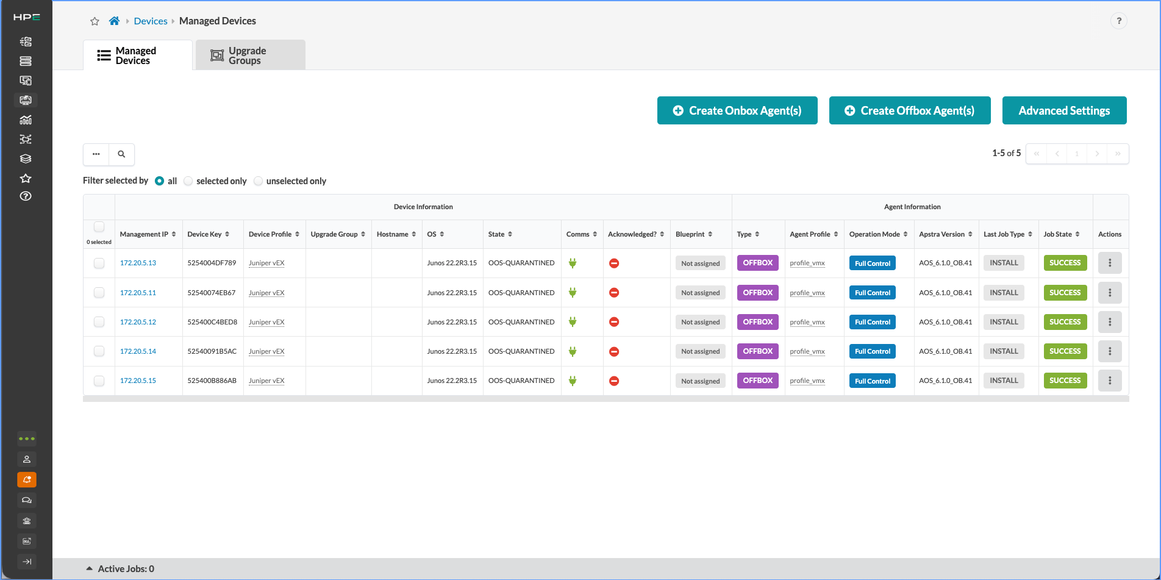
Task: Check the row for 172.20.5.12
Action: (x=99, y=322)
